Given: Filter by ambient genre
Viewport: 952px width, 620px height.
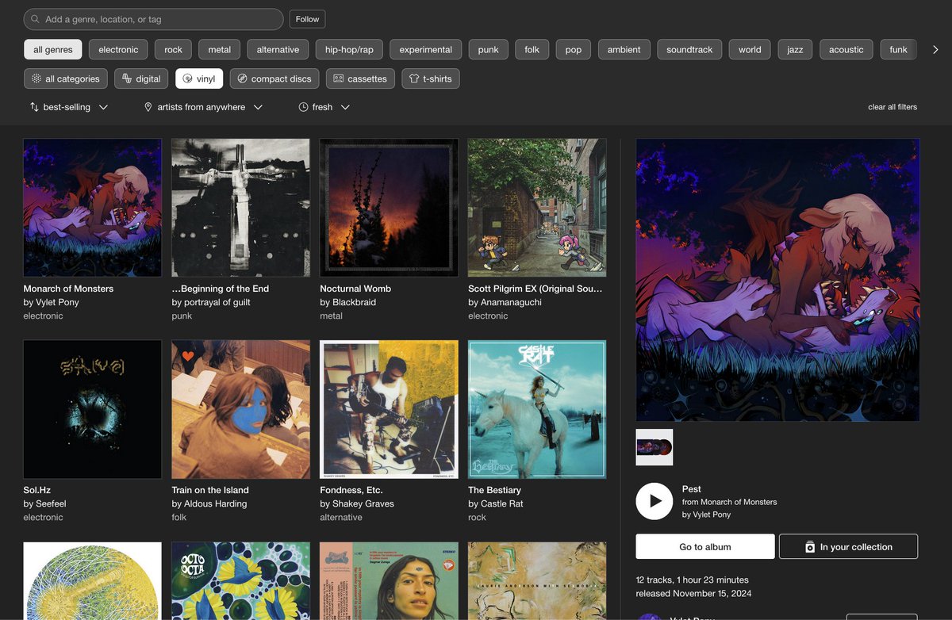Looking at the screenshot, I should point(624,49).
